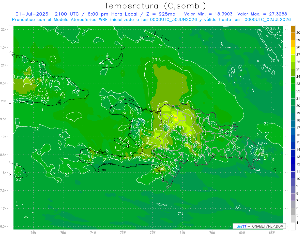
Task: Click the color scale label "6"
Action: tap(298, 208)
